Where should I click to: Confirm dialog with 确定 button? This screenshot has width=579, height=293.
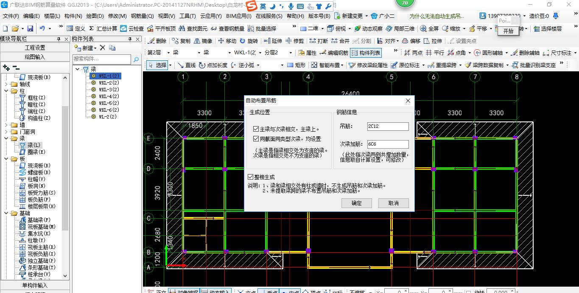point(357,203)
